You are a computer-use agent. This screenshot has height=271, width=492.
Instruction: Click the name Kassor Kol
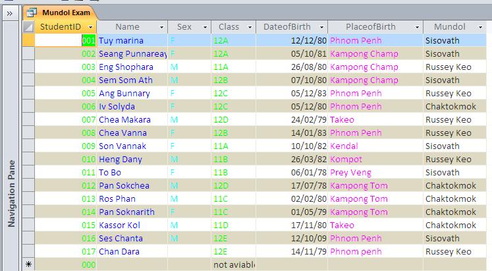[119, 225]
